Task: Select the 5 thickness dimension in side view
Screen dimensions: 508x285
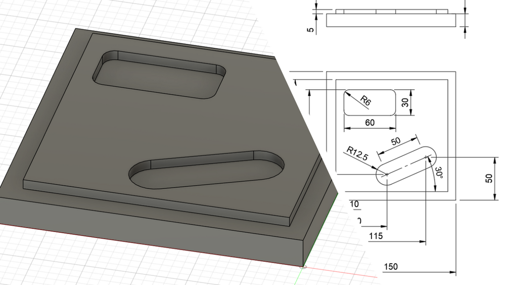Action: pyautogui.click(x=310, y=30)
